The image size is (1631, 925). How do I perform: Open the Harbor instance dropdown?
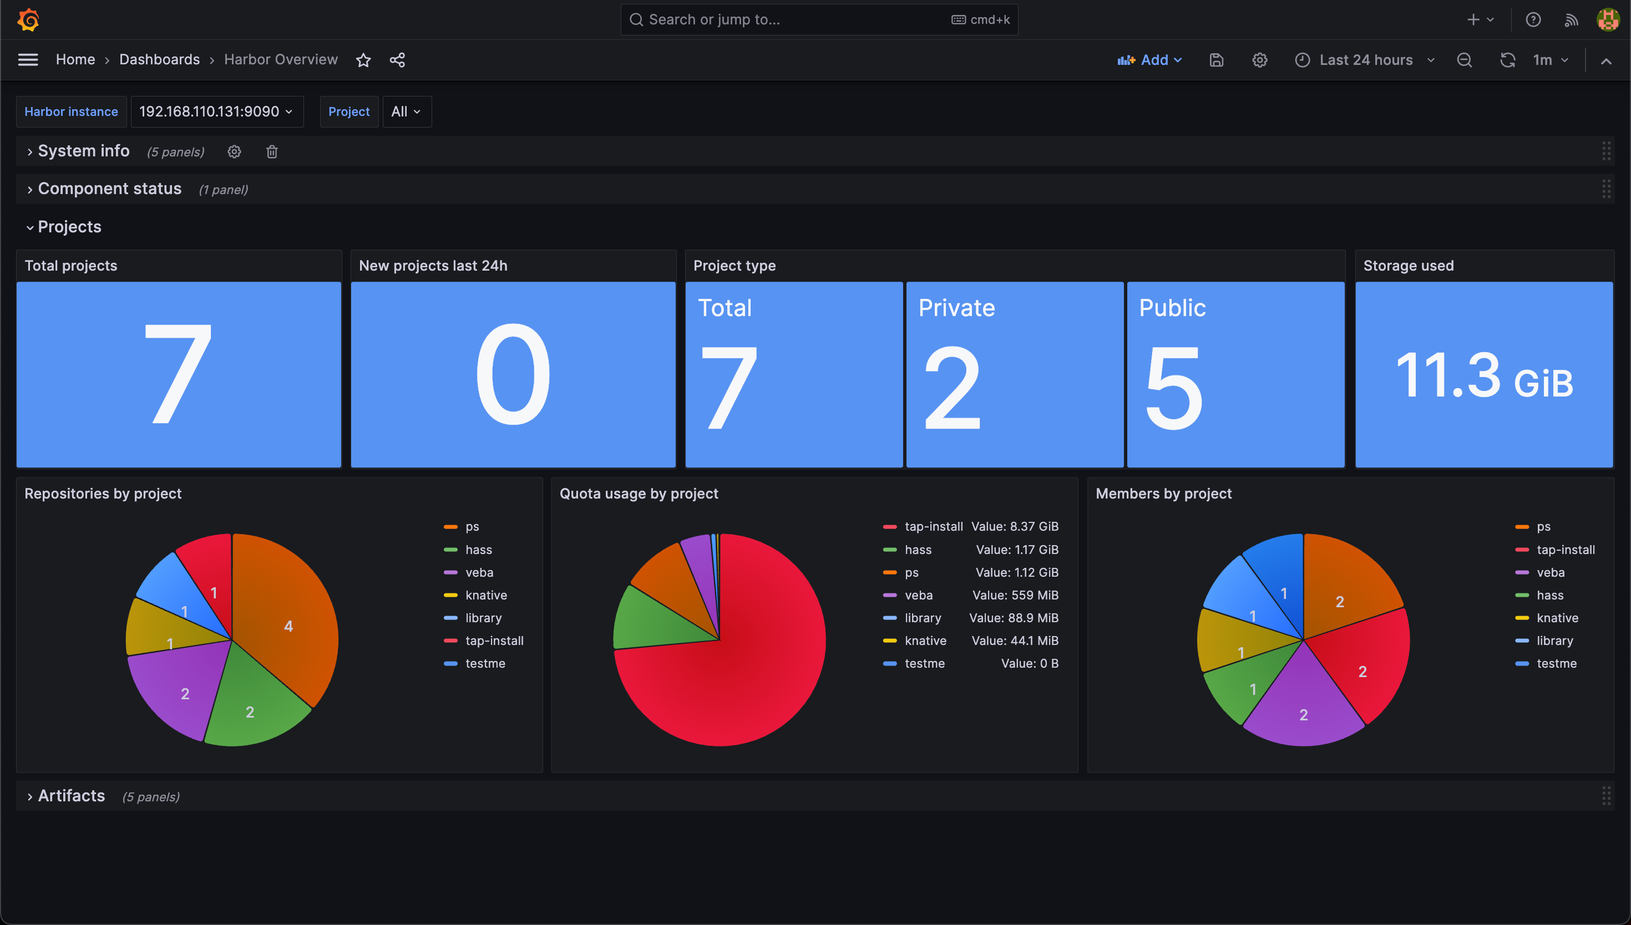[x=216, y=112]
